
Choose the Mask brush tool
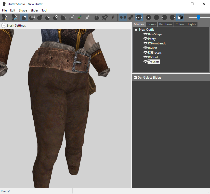(32, 17)
